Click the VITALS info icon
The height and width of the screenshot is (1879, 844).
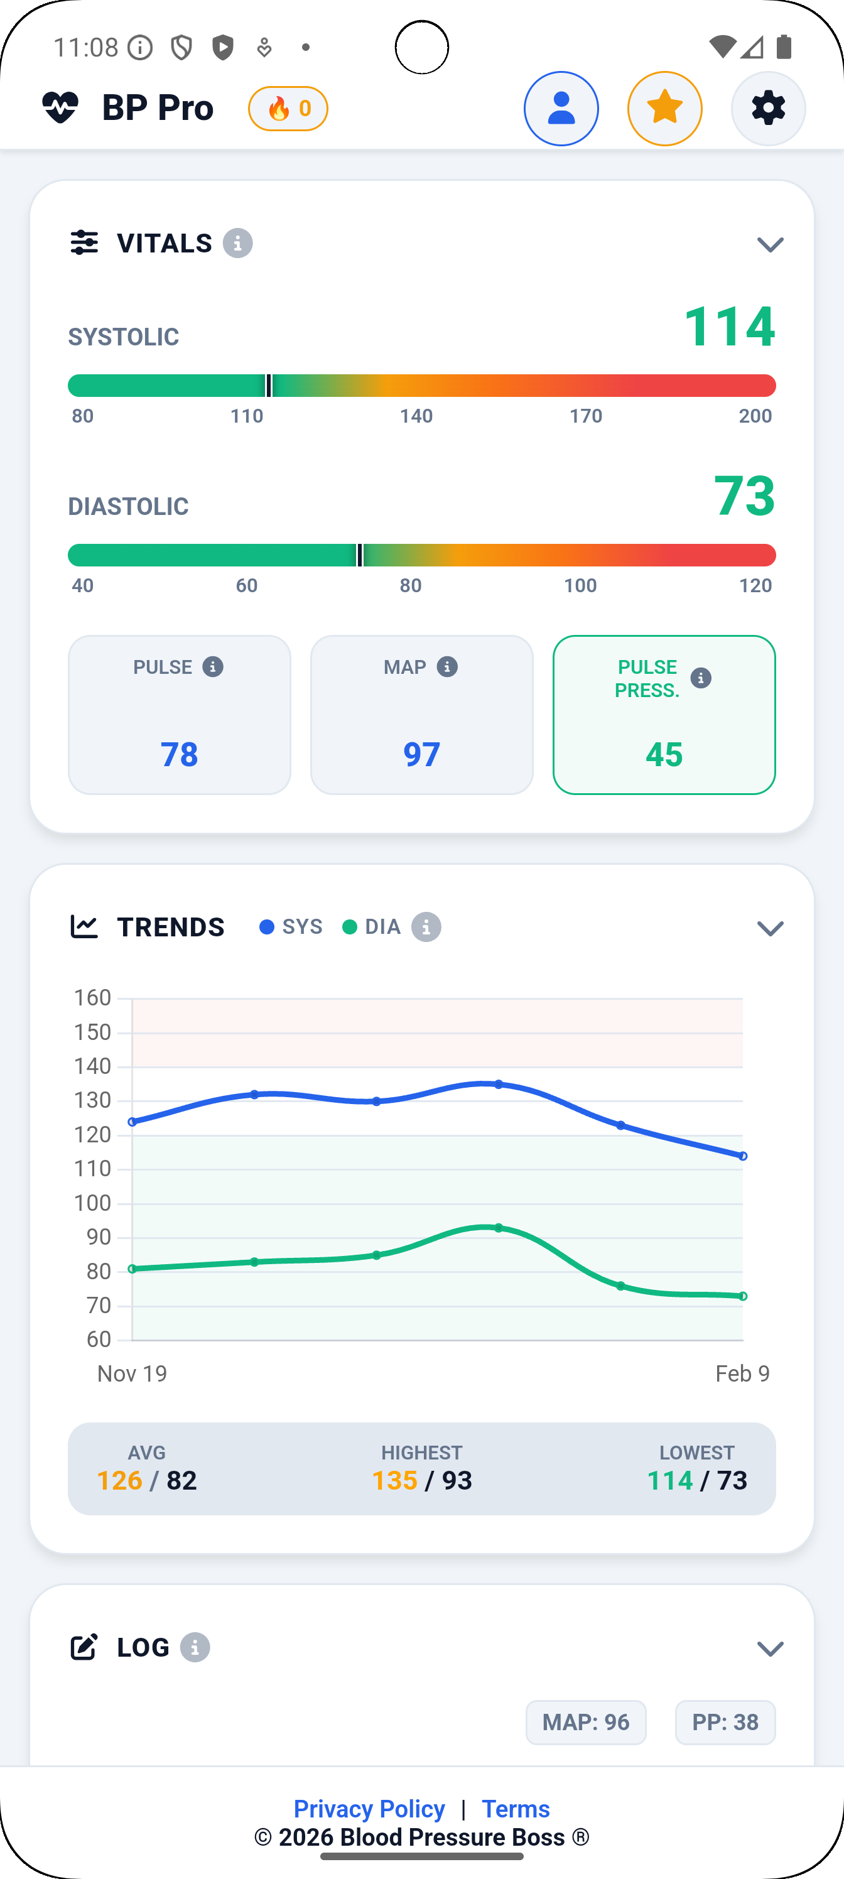click(238, 243)
